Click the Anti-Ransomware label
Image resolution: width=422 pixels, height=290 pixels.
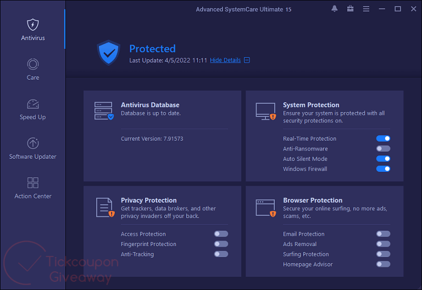point(305,149)
